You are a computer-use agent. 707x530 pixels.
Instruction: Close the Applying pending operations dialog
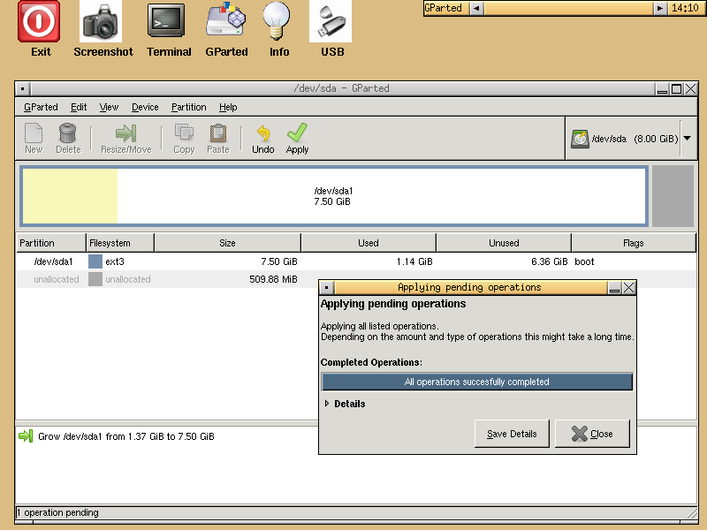pos(592,434)
